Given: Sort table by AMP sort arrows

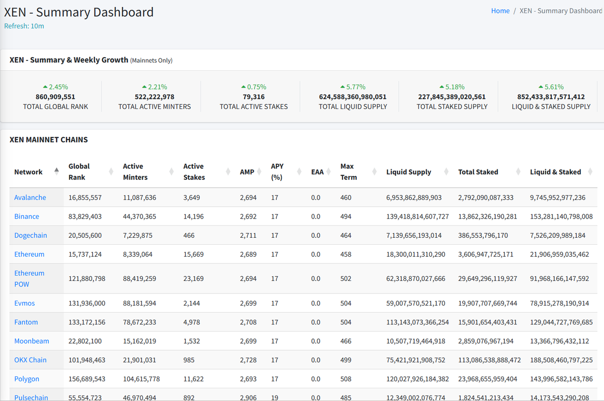Looking at the screenshot, I should tap(259, 172).
